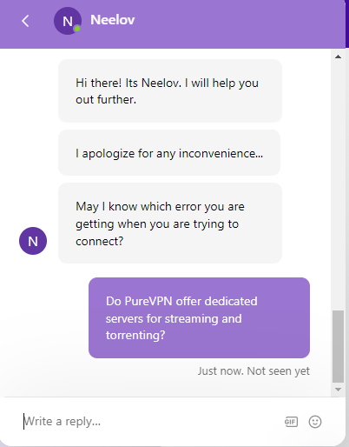
Task: Select the 'Hi there! Its Neelov' message
Action: (x=170, y=91)
